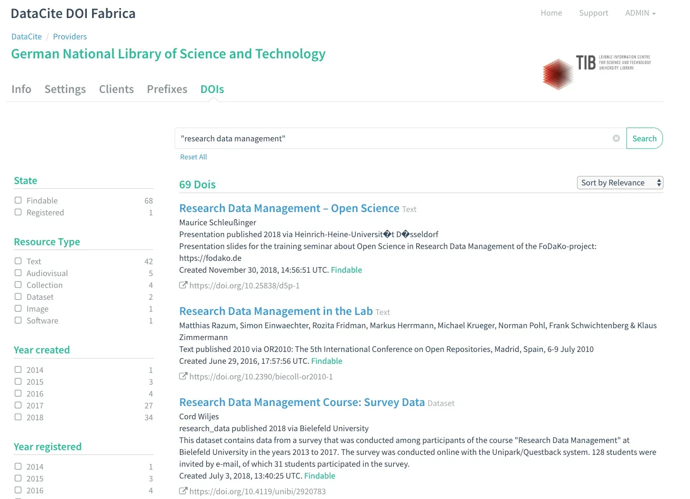Click the external link icon for biecoll-or2010-1
Viewport: 690px width, 499px height.
183,376
